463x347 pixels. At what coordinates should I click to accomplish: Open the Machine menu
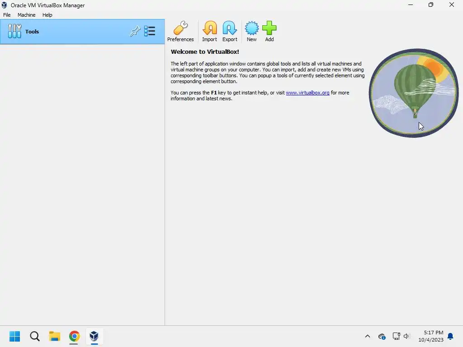[x=26, y=15]
